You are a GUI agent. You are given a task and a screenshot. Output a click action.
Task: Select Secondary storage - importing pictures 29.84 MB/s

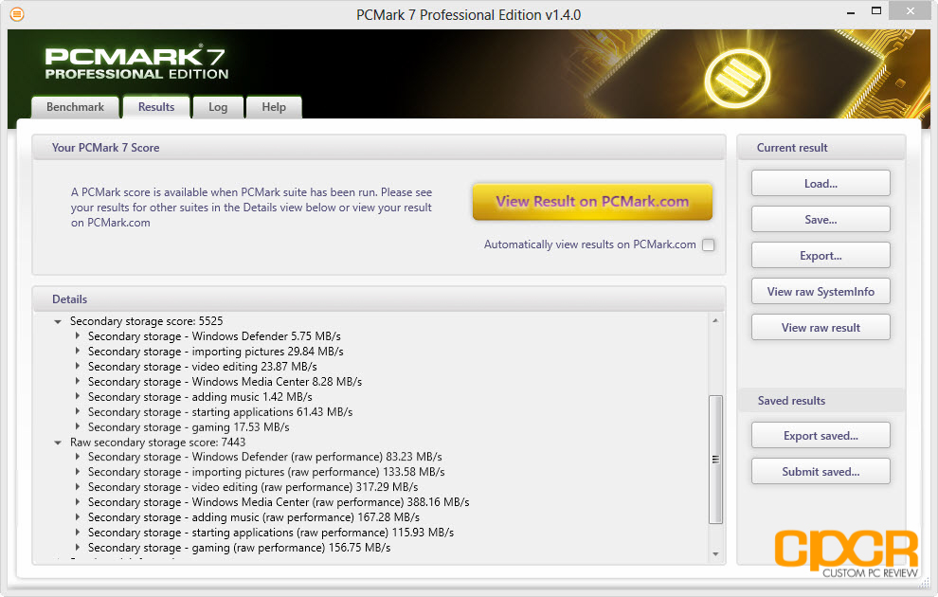click(216, 352)
